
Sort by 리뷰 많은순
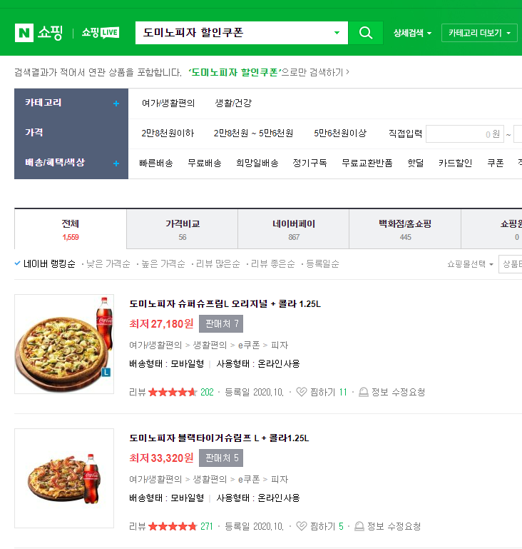(217, 263)
